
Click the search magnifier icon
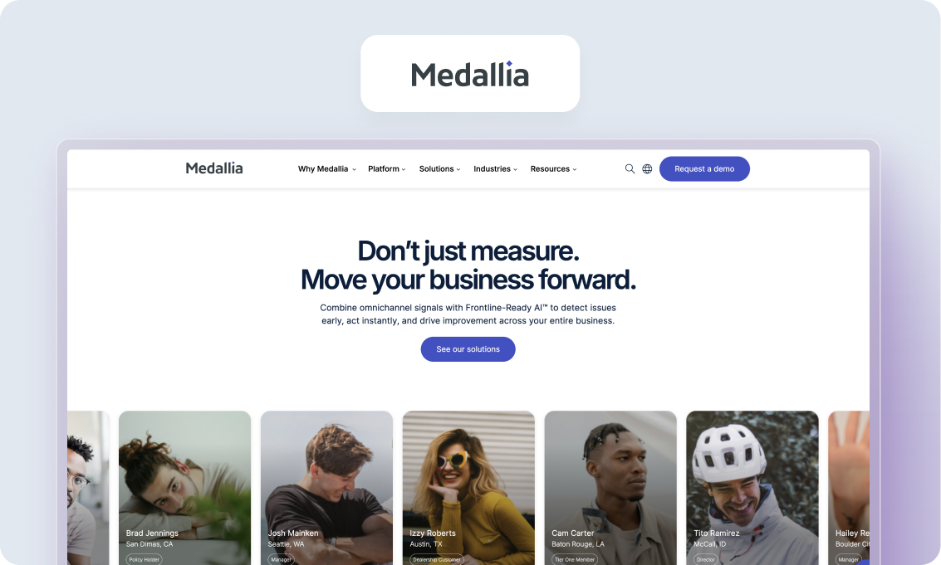coord(630,169)
